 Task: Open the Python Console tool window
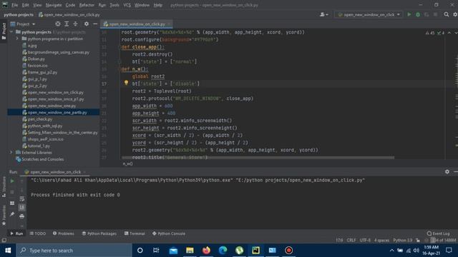pyautogui.click(x=169, y=233)
